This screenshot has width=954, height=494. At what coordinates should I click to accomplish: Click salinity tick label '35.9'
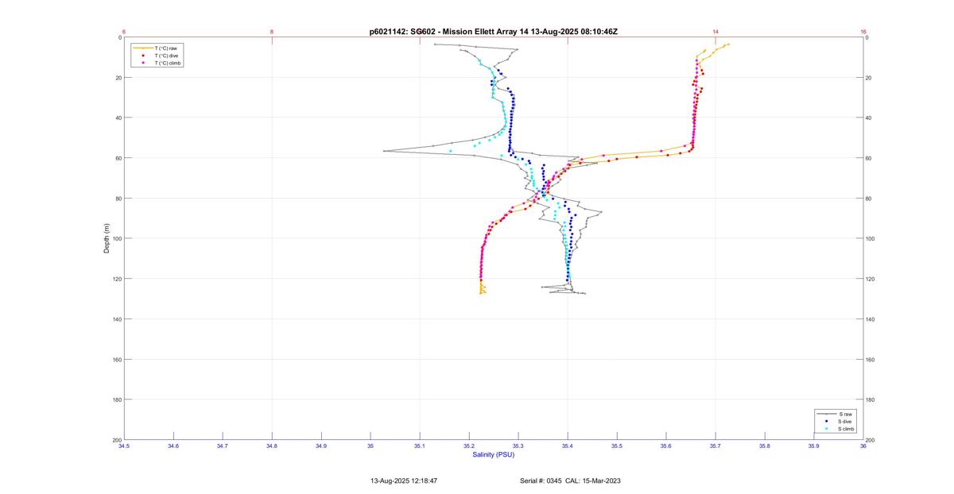[814, 446]
